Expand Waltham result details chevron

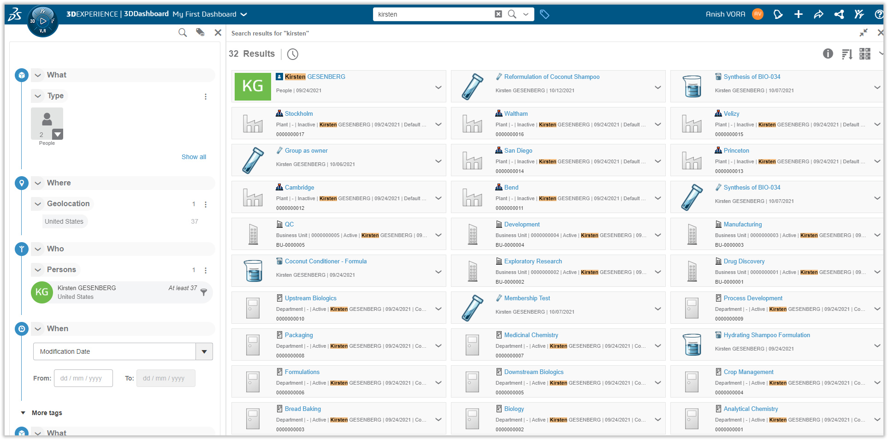(658, 124)
